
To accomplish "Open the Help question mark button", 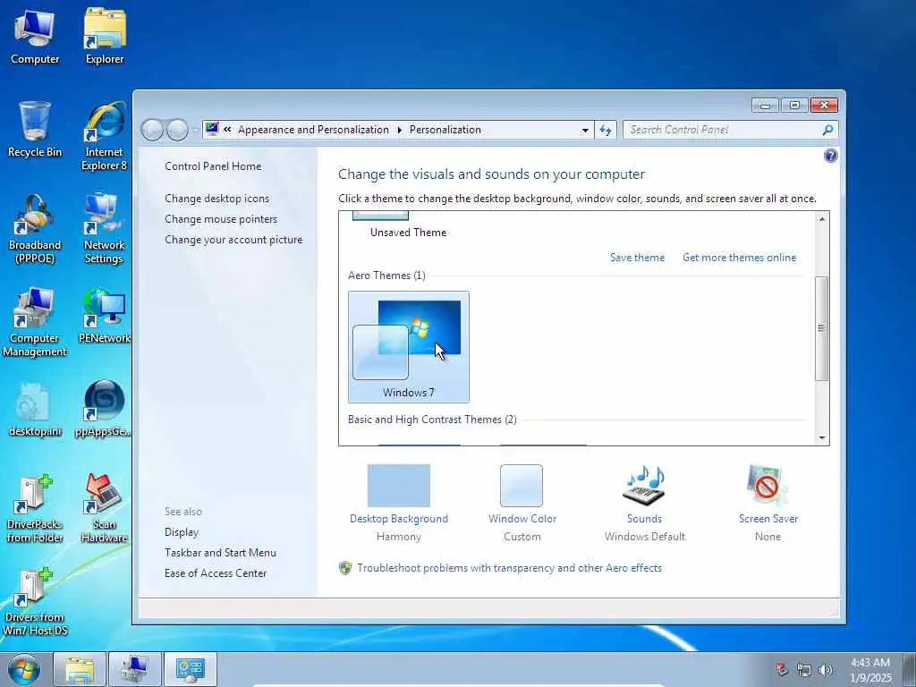I will point(830,156).
